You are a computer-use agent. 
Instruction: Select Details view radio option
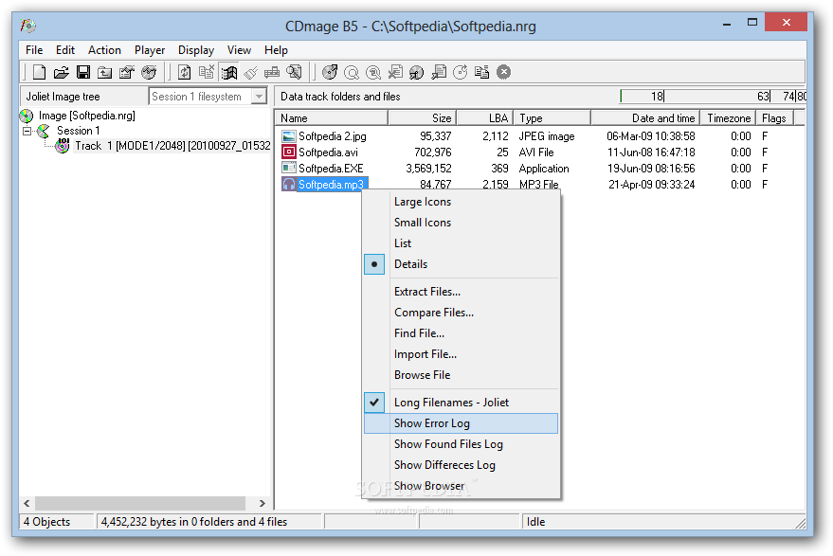(462, 264)
